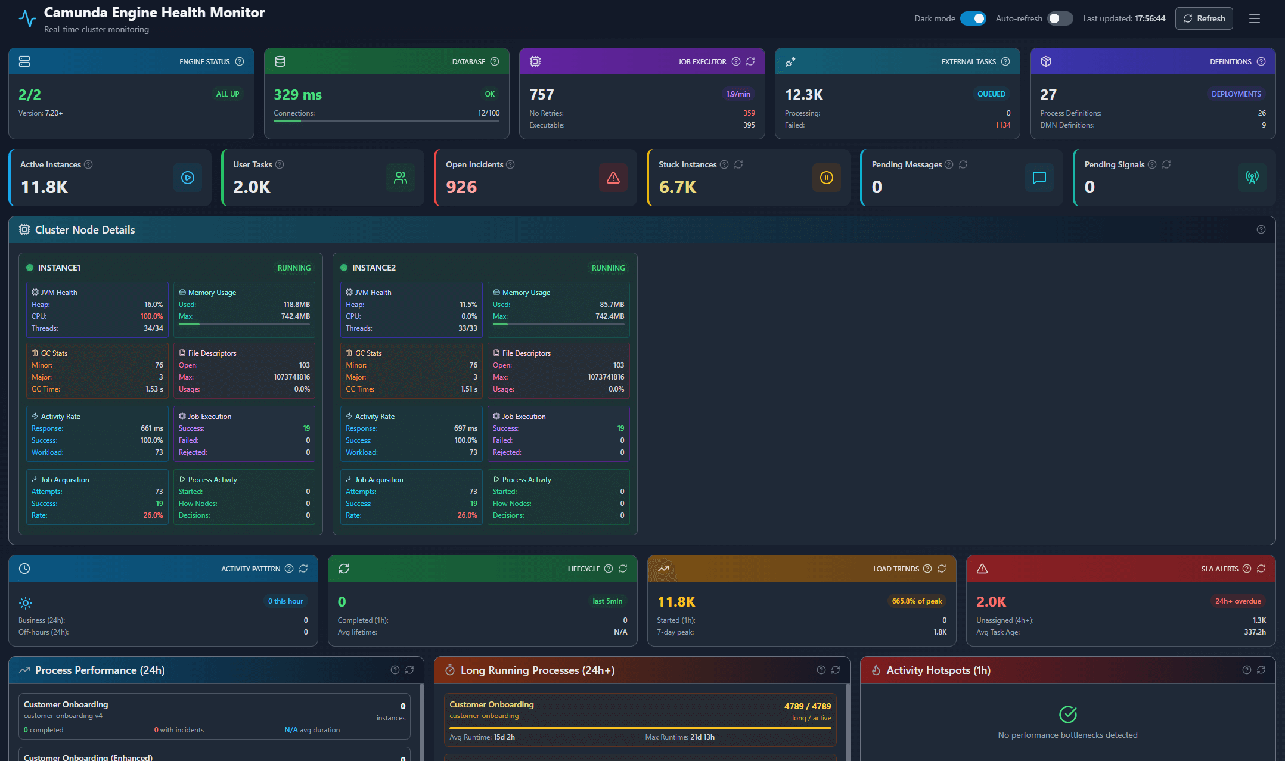Click the Job Executor CPU icon

tap(535, 61)
